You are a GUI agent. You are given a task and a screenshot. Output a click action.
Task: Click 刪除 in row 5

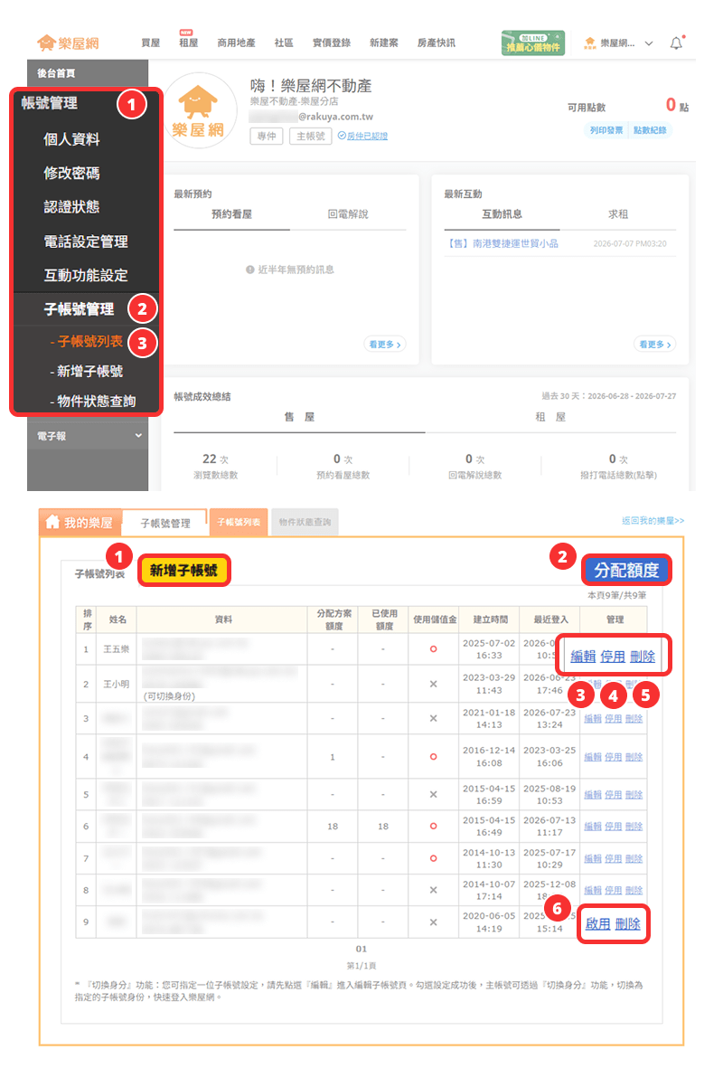click(x=634, y=795)
